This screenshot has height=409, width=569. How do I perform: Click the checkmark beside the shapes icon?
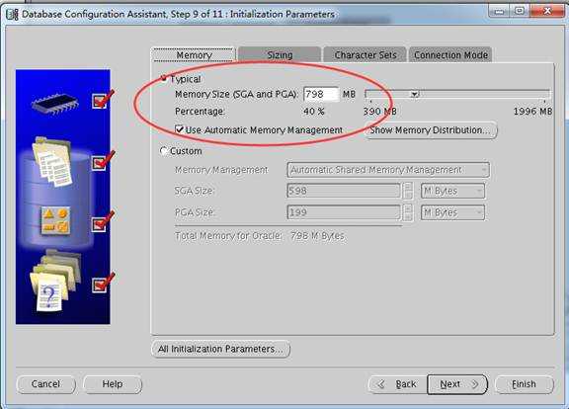coord(103,221)
